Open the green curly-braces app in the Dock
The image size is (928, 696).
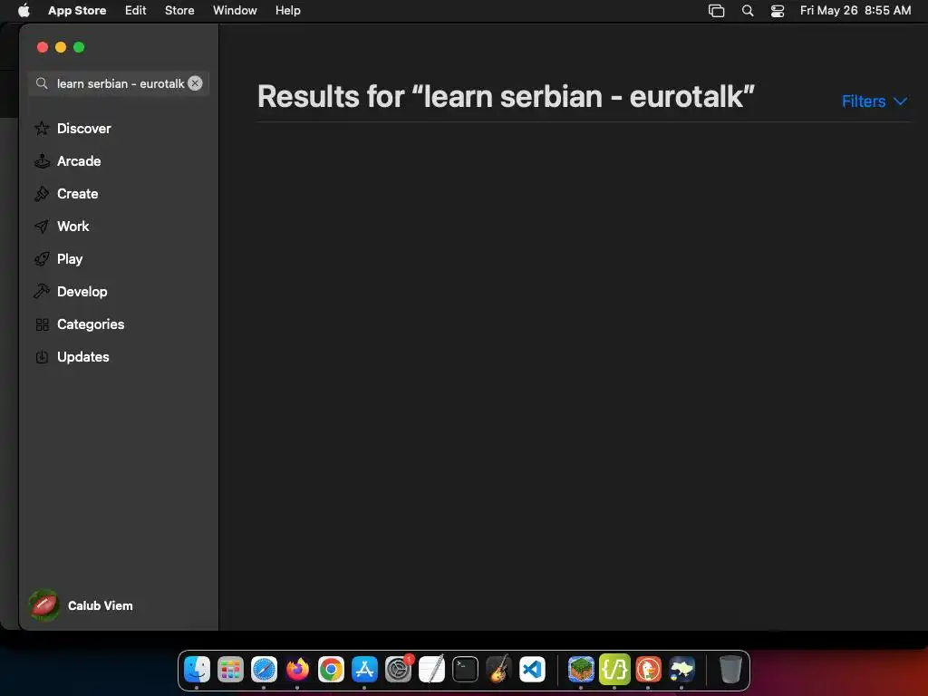pos(614,670)
